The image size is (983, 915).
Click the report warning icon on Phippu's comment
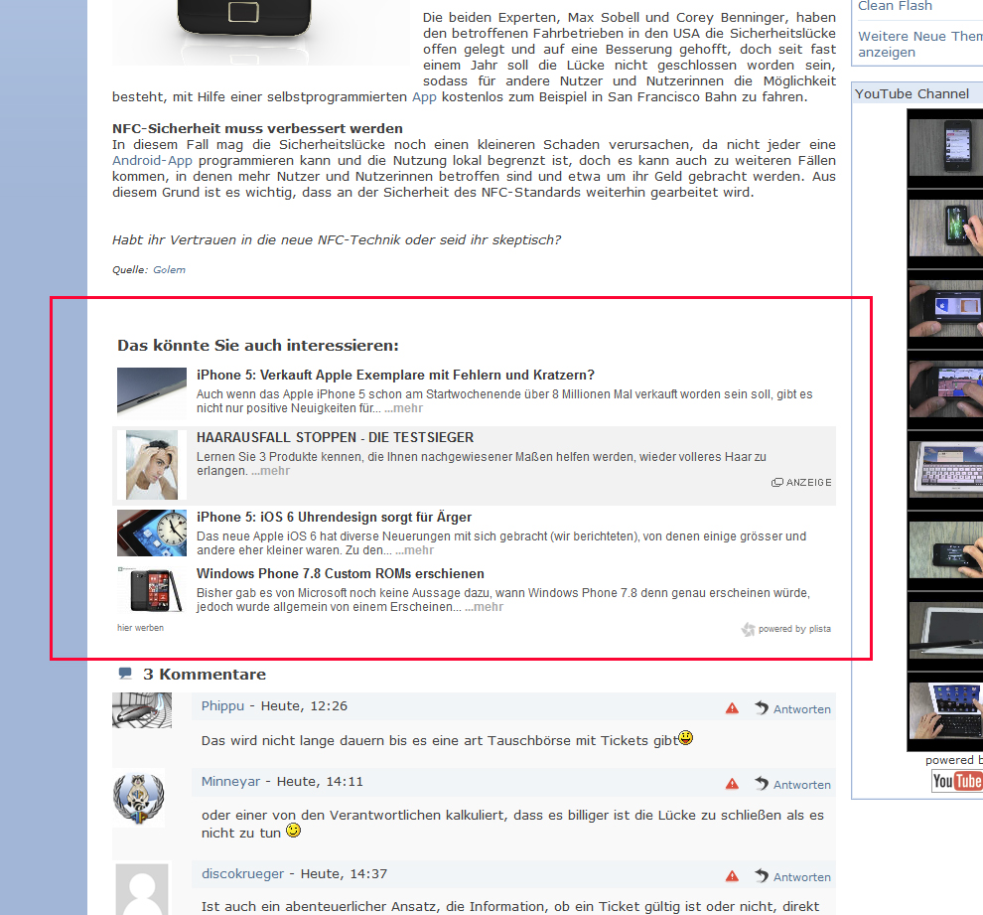coord(732,708)
